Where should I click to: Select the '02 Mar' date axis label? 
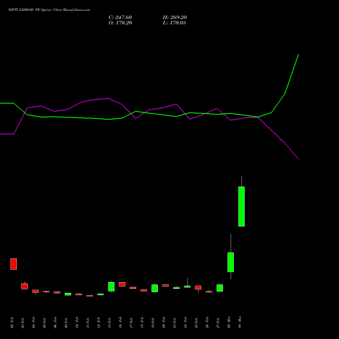[229, 322]
